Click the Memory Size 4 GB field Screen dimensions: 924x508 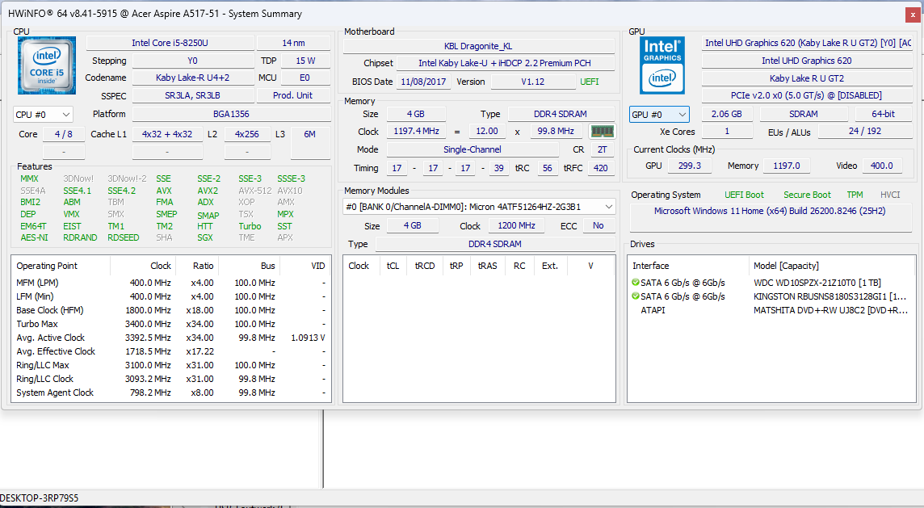[416, 115]
